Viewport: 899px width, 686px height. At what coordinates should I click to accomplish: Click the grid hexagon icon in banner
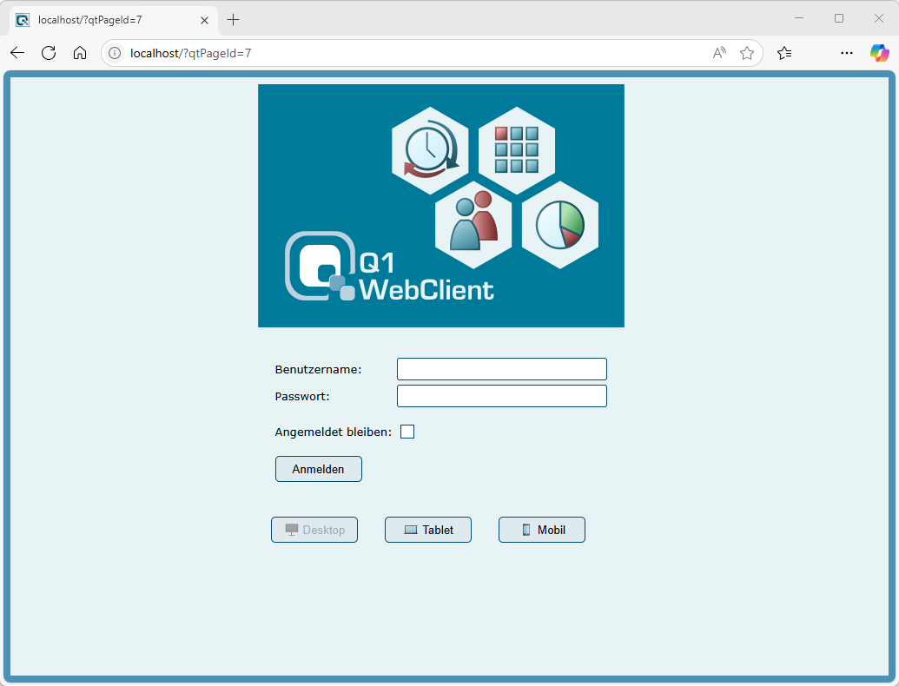(x=517, y=150)
